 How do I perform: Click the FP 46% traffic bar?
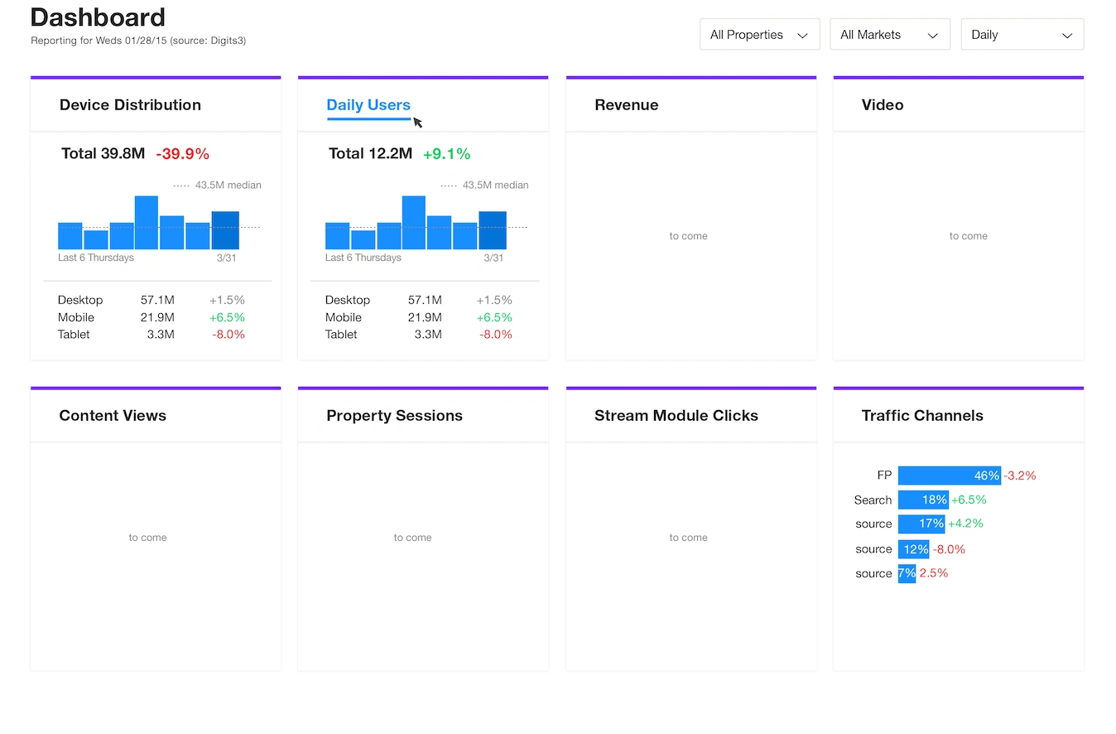point(950,476)
